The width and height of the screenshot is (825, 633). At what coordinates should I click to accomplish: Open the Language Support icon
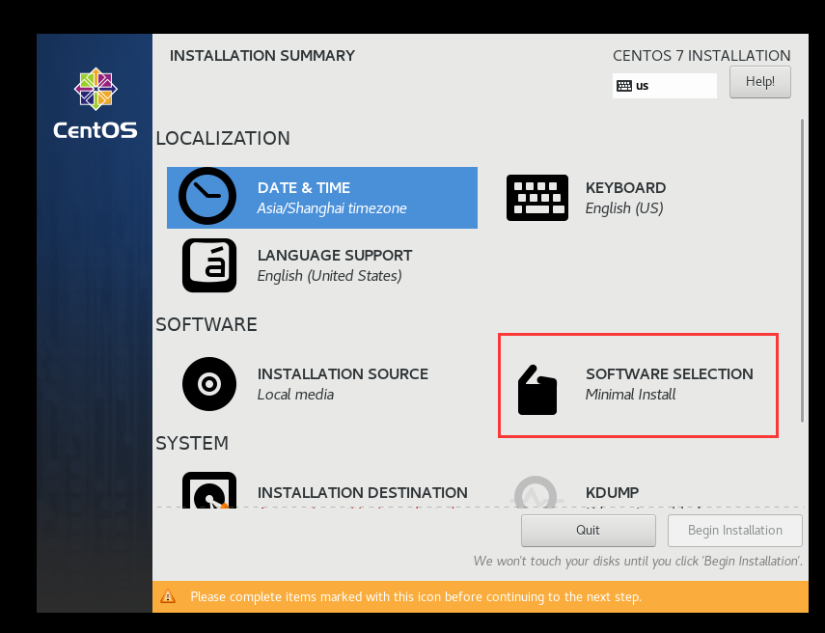coord(209,265)
